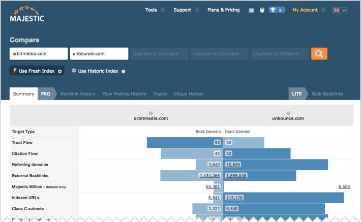Expand the Tools dropdown menu
The height and width of the screenshot is (222, 361).
[155, 10]
